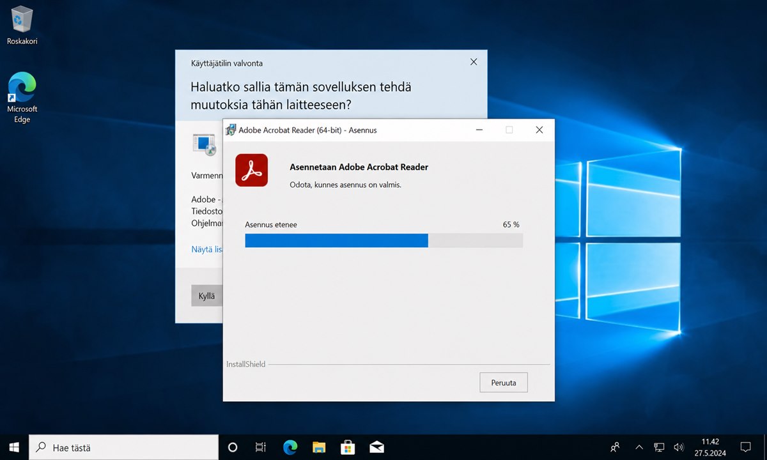Open the Windows Start menu
This screenshot has height=460, width=767.
point(14,447)
